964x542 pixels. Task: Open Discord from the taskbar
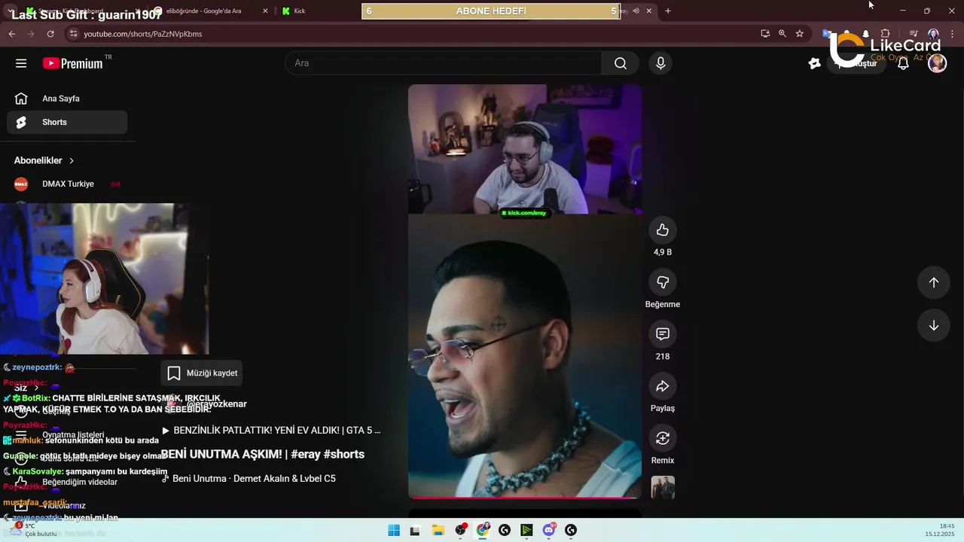pyautogui.click(x=549, y=530)
